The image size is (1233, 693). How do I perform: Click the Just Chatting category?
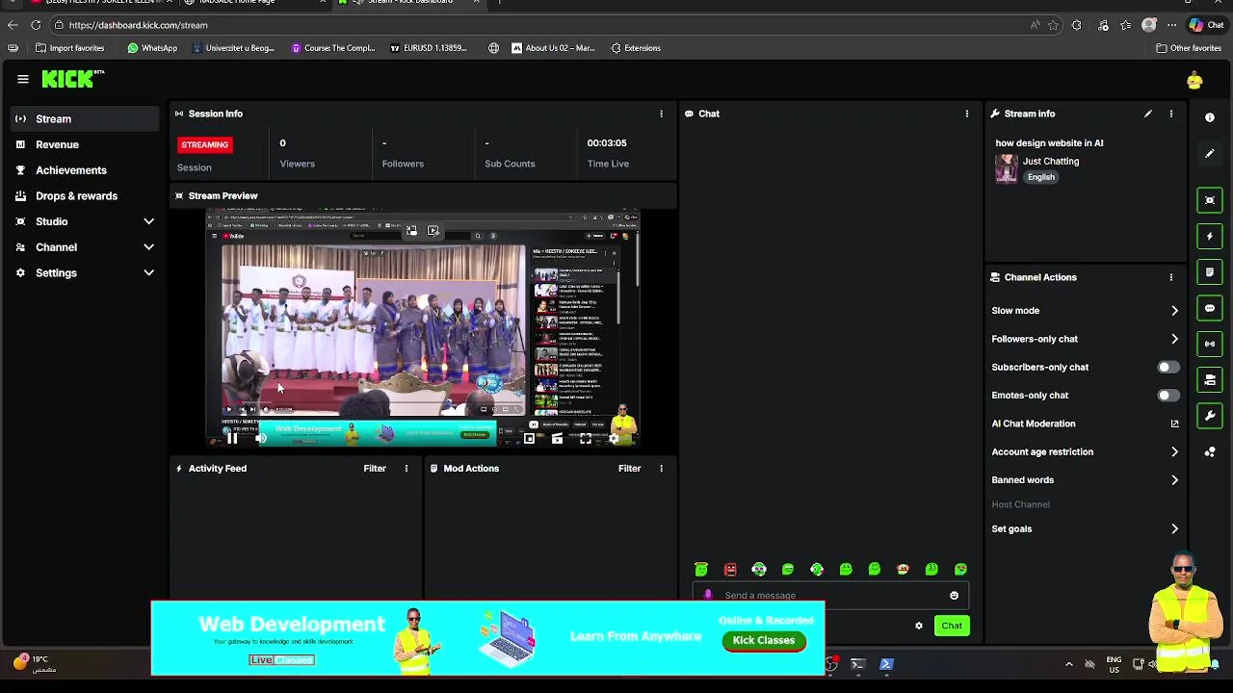pyautogui.click(x=1051, y=162)
